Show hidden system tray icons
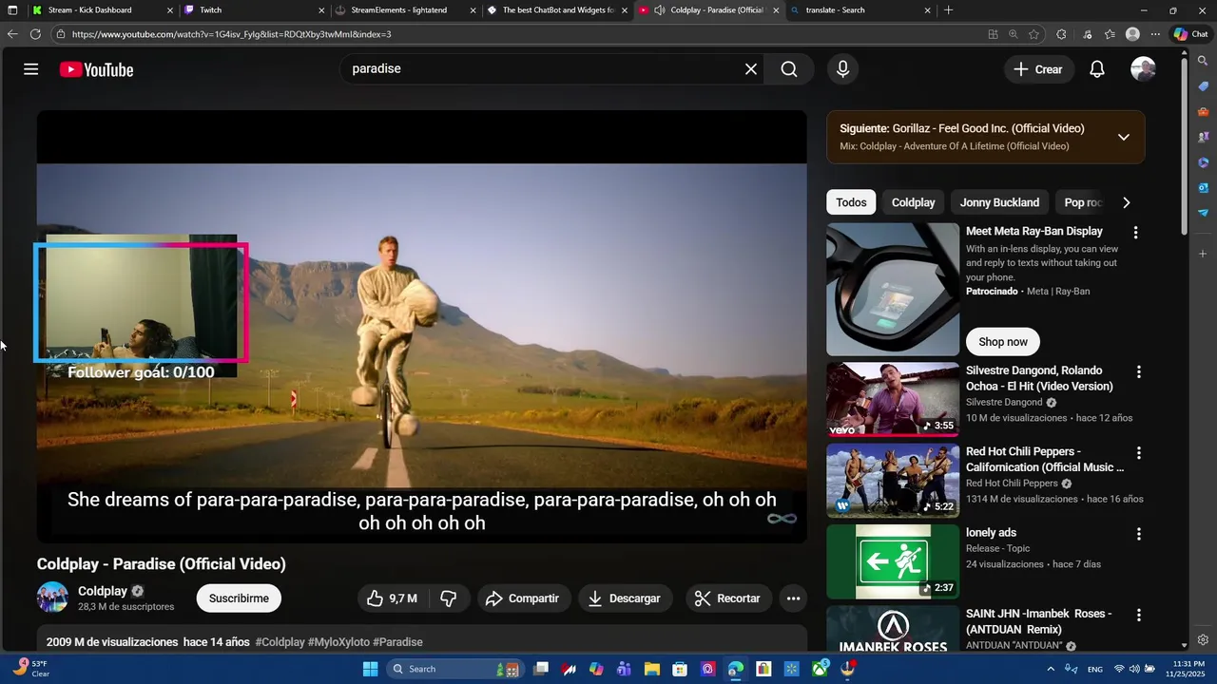Viewport: 1217px width, 684px height. pos(1051,669)
